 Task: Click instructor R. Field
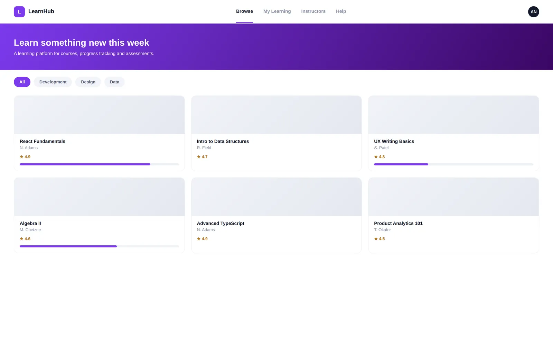tap(204, 148)
